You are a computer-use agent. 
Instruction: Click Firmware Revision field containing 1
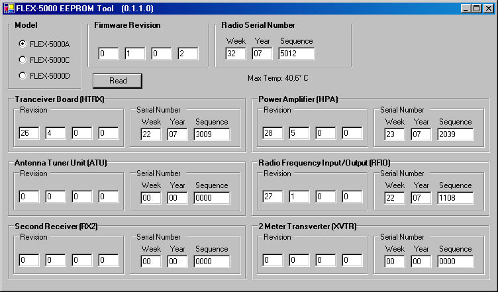click(x=135, y=54)
